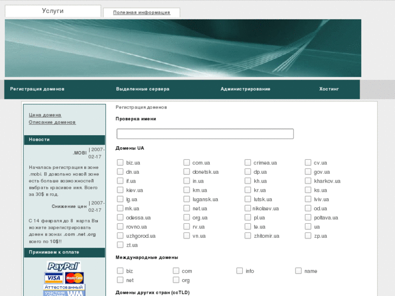The height and width of the screenshot is (296, 395).
Task: Focus the domain name check input field
Action: tap(205, 134)
